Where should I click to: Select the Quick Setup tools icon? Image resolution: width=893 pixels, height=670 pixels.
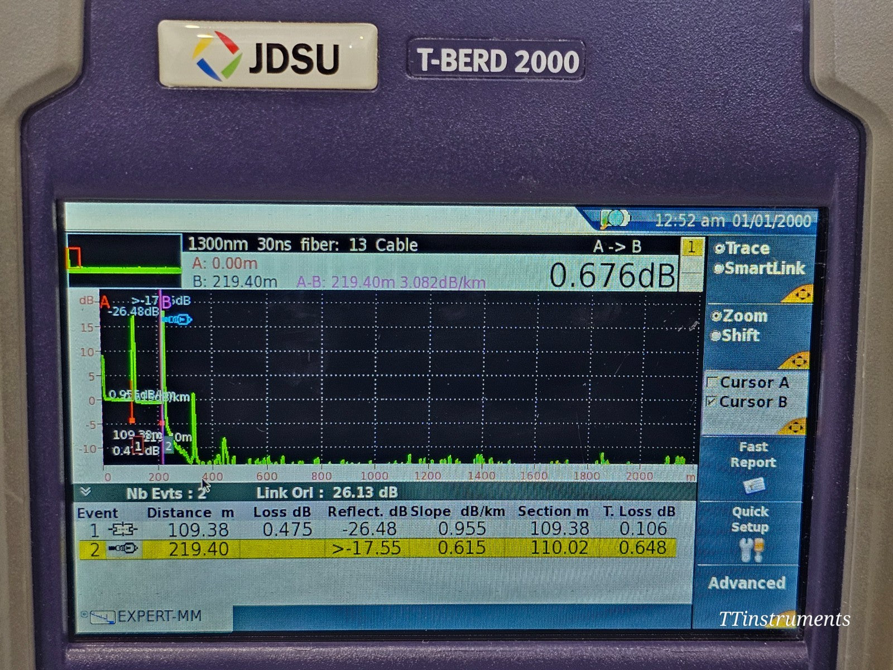point(752,549)
